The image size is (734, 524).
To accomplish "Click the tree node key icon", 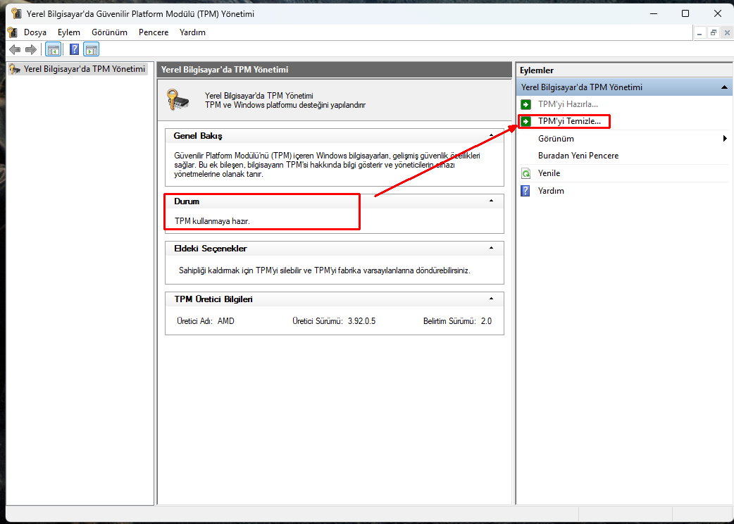I will [15, 69].
